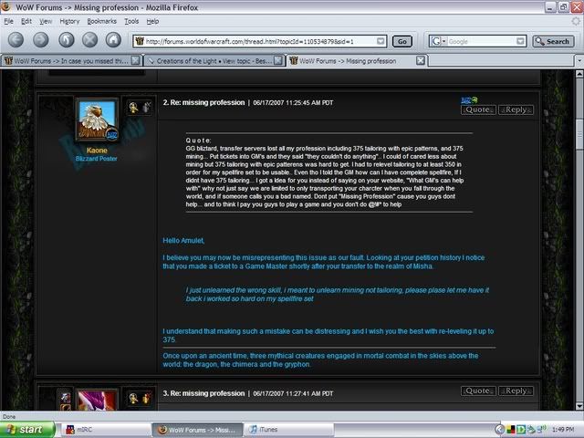Open the File menu
This screenshot has height=438, width=584.
point(8,21)
